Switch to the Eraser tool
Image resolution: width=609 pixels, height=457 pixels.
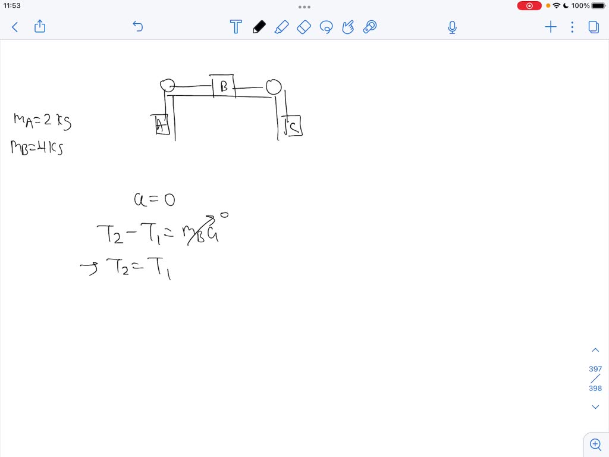304,27
